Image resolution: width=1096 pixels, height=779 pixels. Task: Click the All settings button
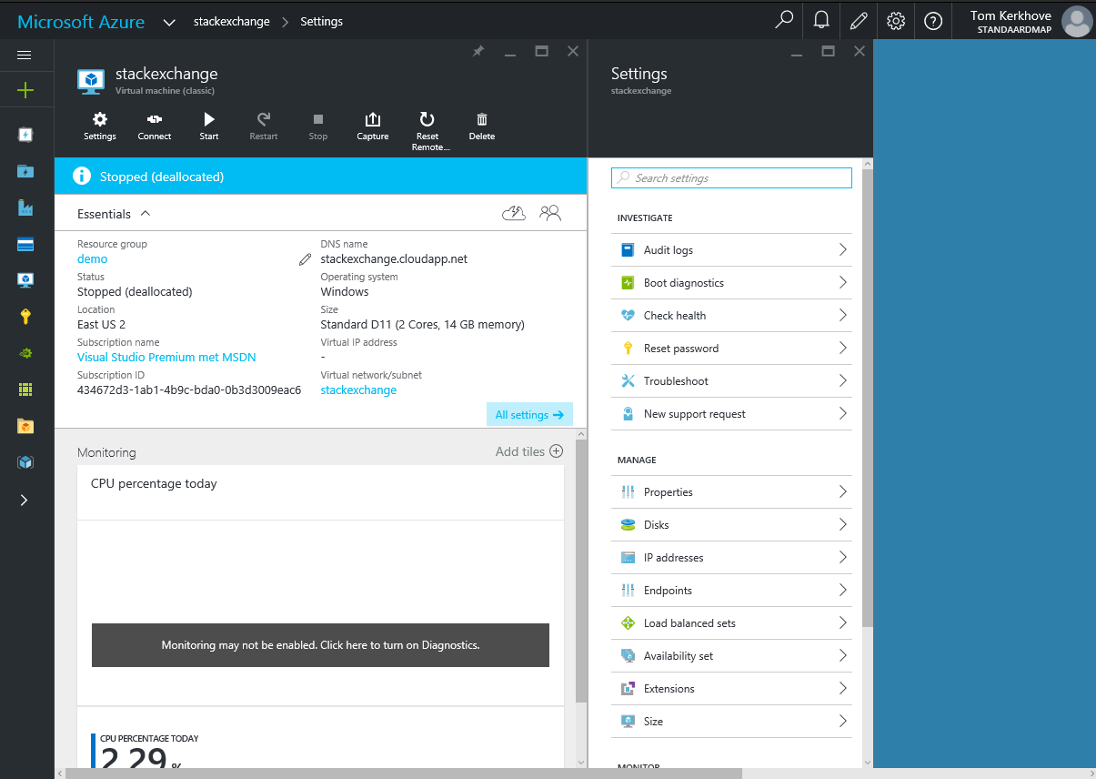coord(529,414)
